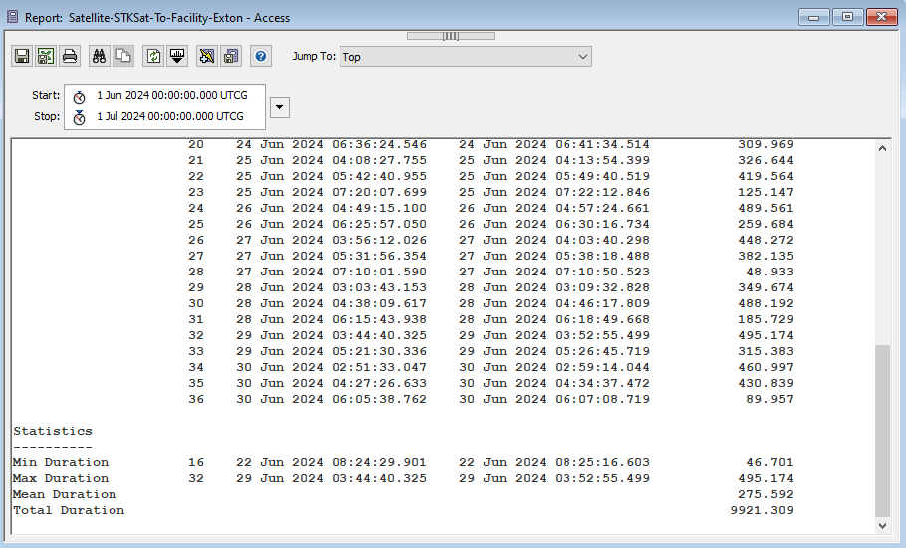The width and height of the screenshot is (906, 548).
Task: Open Find with the binoculars icon
Action: click(100, 56)
